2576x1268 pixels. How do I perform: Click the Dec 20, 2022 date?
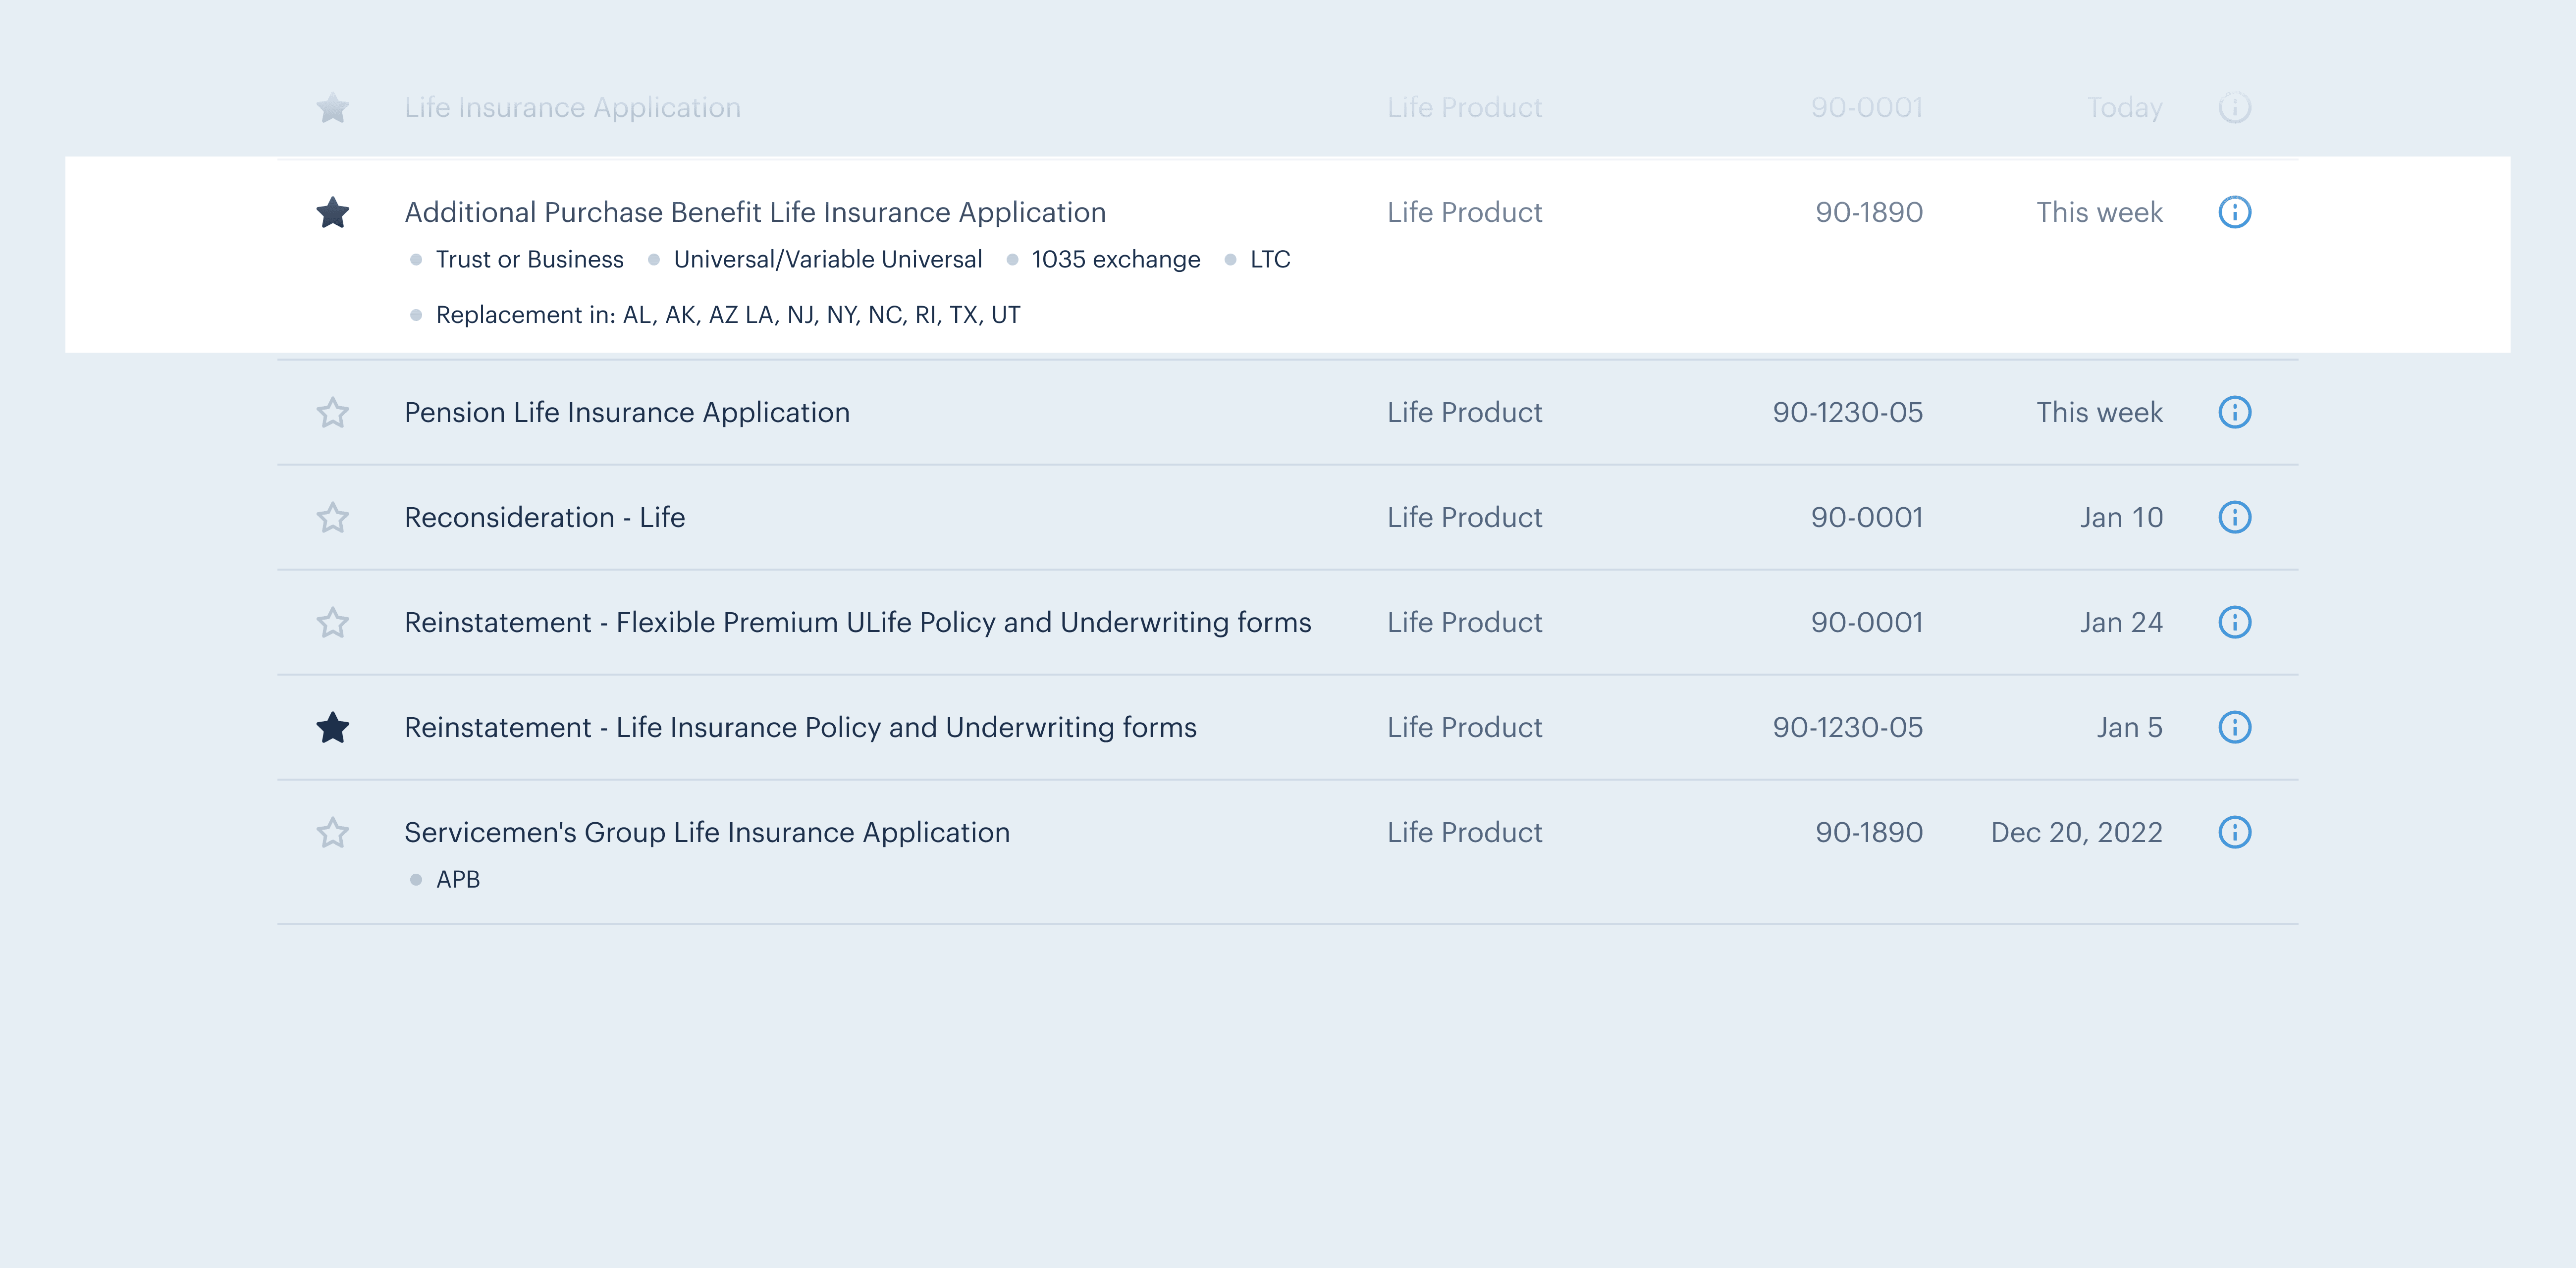pos(2076,832)
